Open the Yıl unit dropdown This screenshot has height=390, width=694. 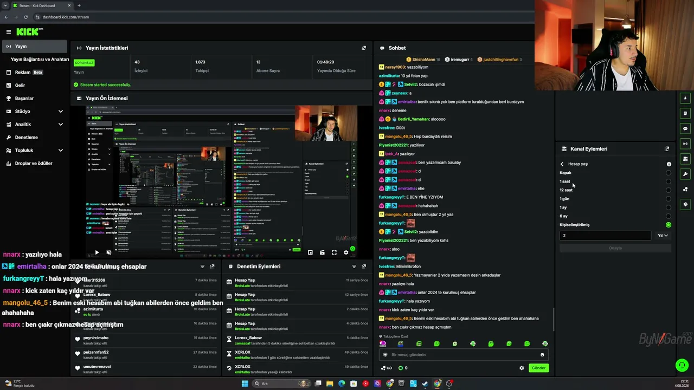pyautogui.click(x=663, y=236)
